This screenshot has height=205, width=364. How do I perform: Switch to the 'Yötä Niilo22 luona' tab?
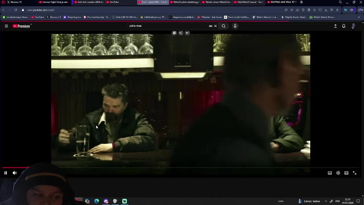[x=249, y=2]
